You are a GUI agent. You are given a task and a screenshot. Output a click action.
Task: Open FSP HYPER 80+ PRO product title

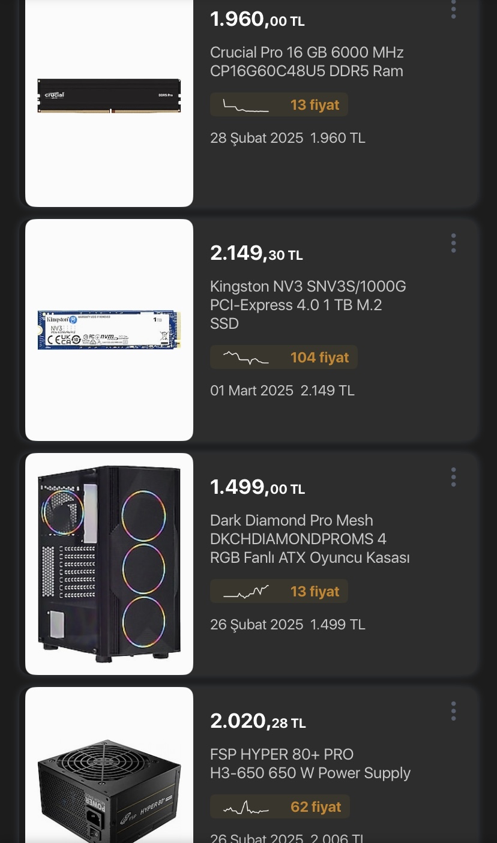(310, 763)
